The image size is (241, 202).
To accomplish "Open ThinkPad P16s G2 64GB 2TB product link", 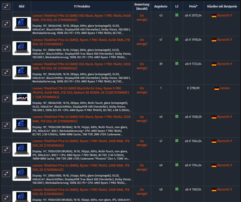I will coord(81,18).
